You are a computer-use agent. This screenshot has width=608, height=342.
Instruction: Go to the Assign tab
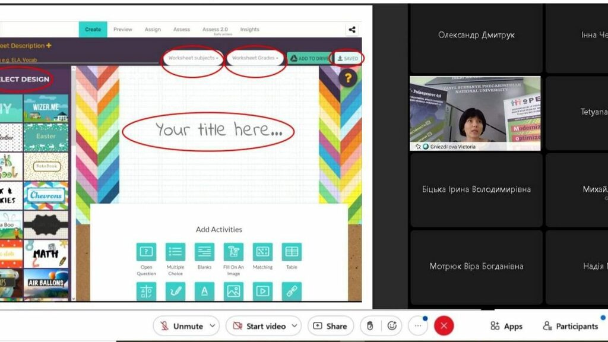153,29
